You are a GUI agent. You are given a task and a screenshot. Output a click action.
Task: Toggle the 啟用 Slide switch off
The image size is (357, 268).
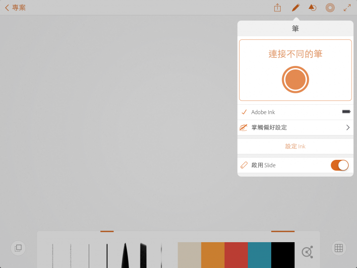pos(340,165)
